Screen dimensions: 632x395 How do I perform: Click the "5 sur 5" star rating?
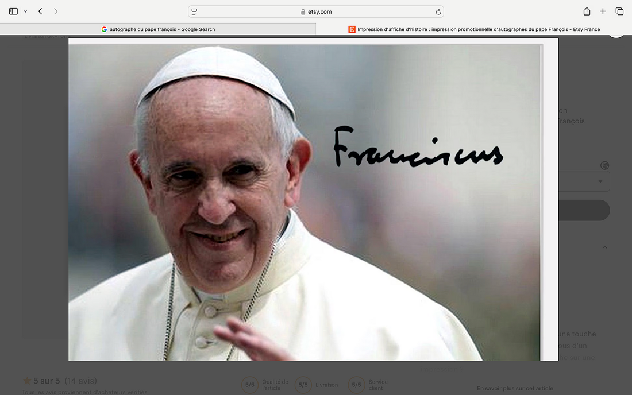pos(47,381)
